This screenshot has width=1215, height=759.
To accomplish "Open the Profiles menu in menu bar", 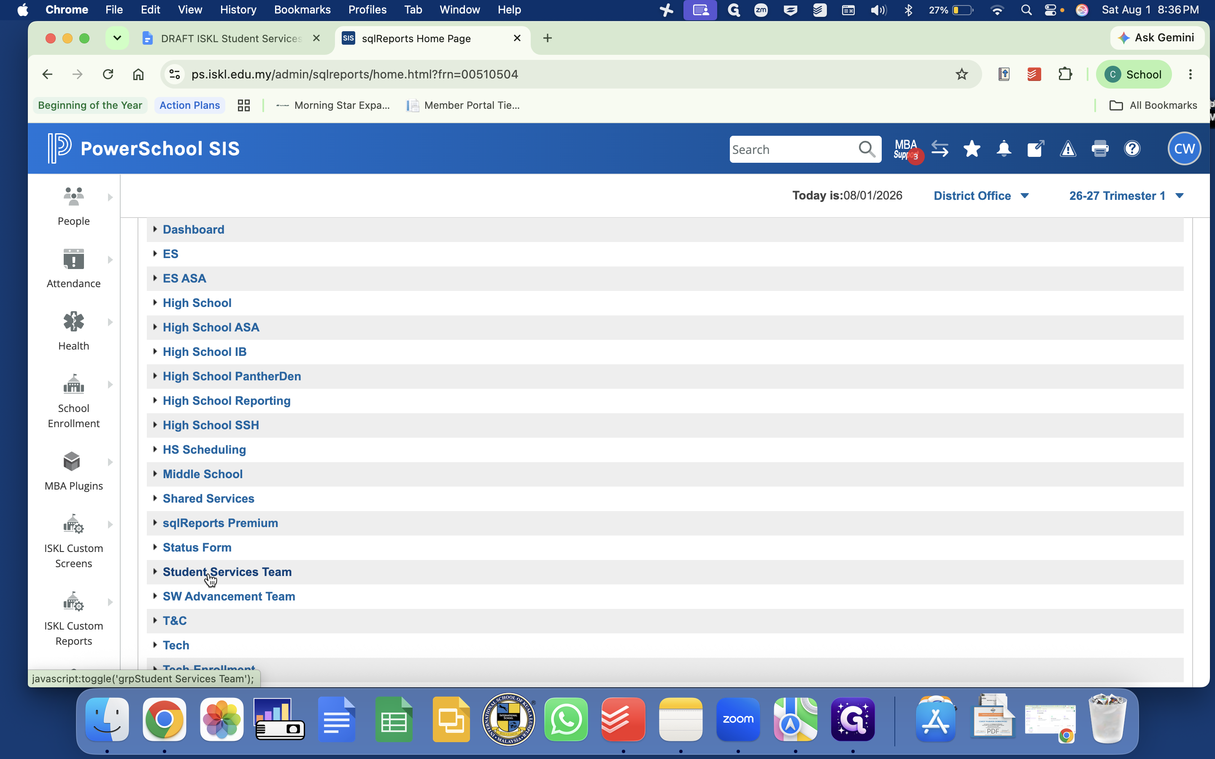I will [367, 10].
